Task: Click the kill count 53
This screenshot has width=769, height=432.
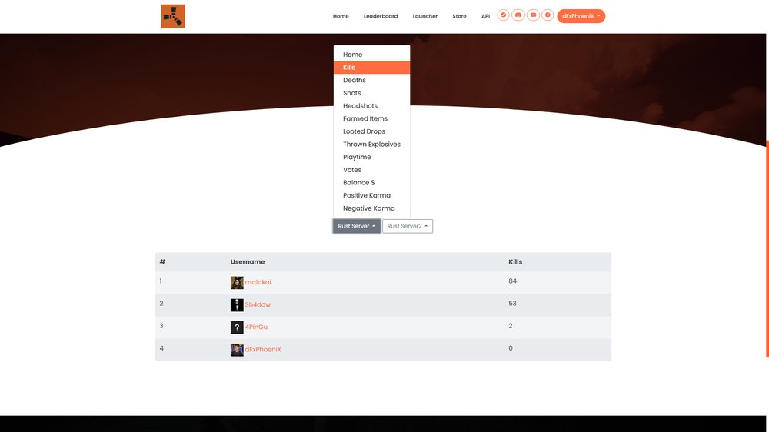Action: click(512, 304)
